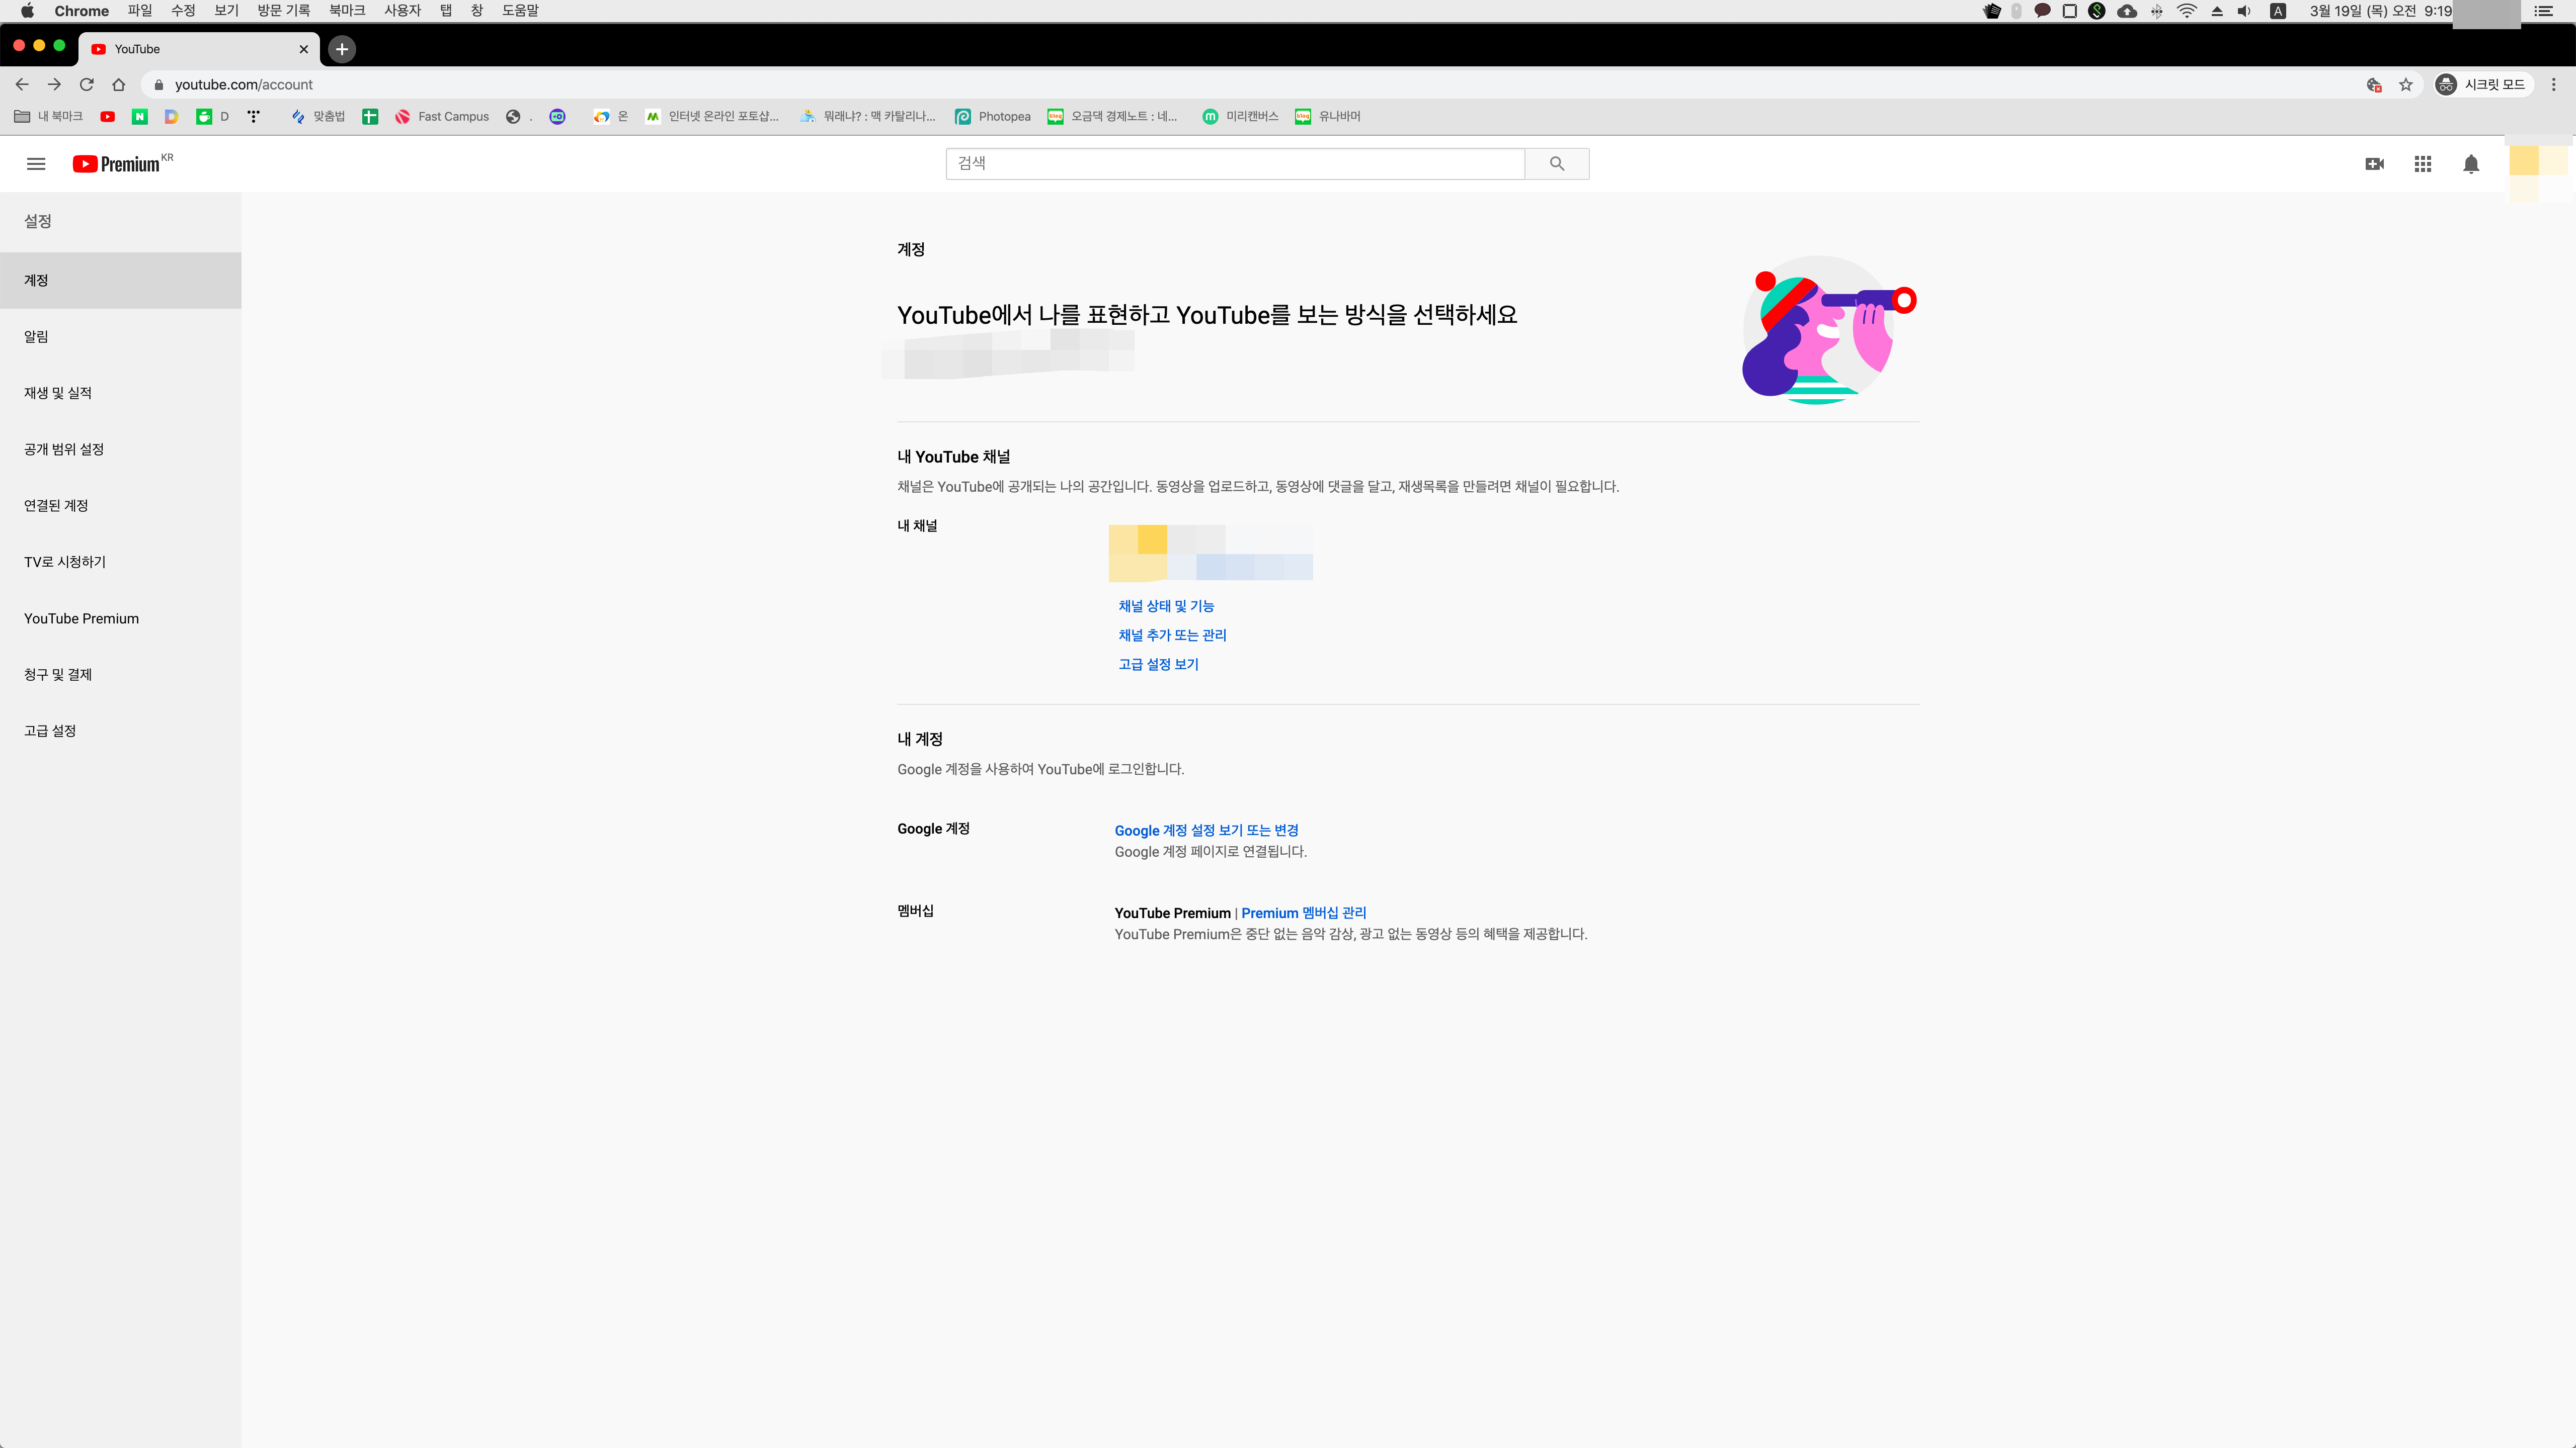Viewport: 2576px width, 1448px height.
Task: Click the magnifier search button
Action: coord(1556,164)
